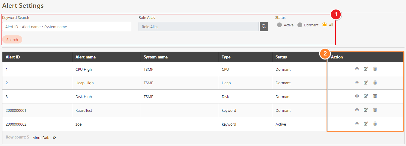Choose the All status radio option
The width and height of the screenshot is (406, 146).
(324, 25)
